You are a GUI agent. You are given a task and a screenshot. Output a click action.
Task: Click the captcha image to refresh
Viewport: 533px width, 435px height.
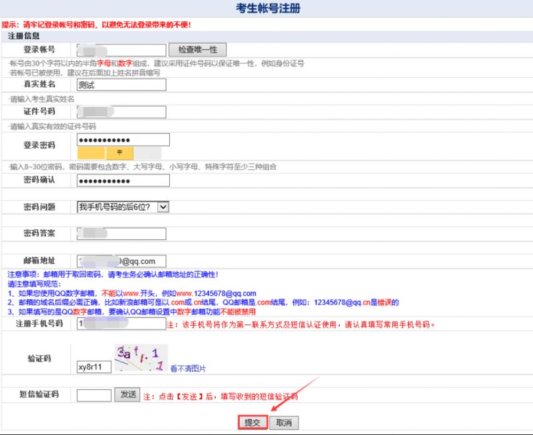point(141,357)
